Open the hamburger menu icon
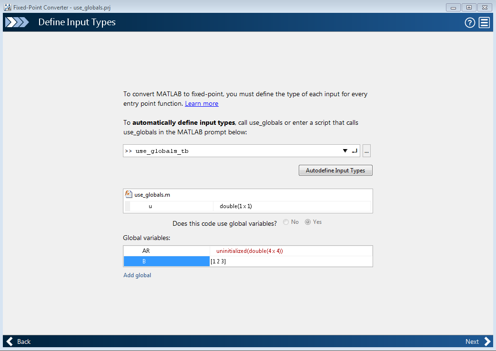Viewport: 496px width, 351px height. point(484,22)
